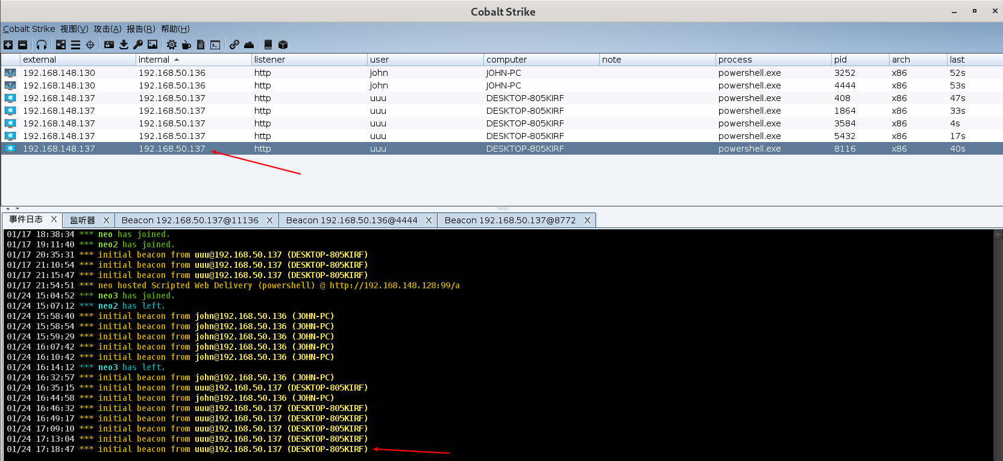Close Beacon 192.168.50.137@8772 tab
Screen dimensions: 1003x461
(x=587, y=220)
